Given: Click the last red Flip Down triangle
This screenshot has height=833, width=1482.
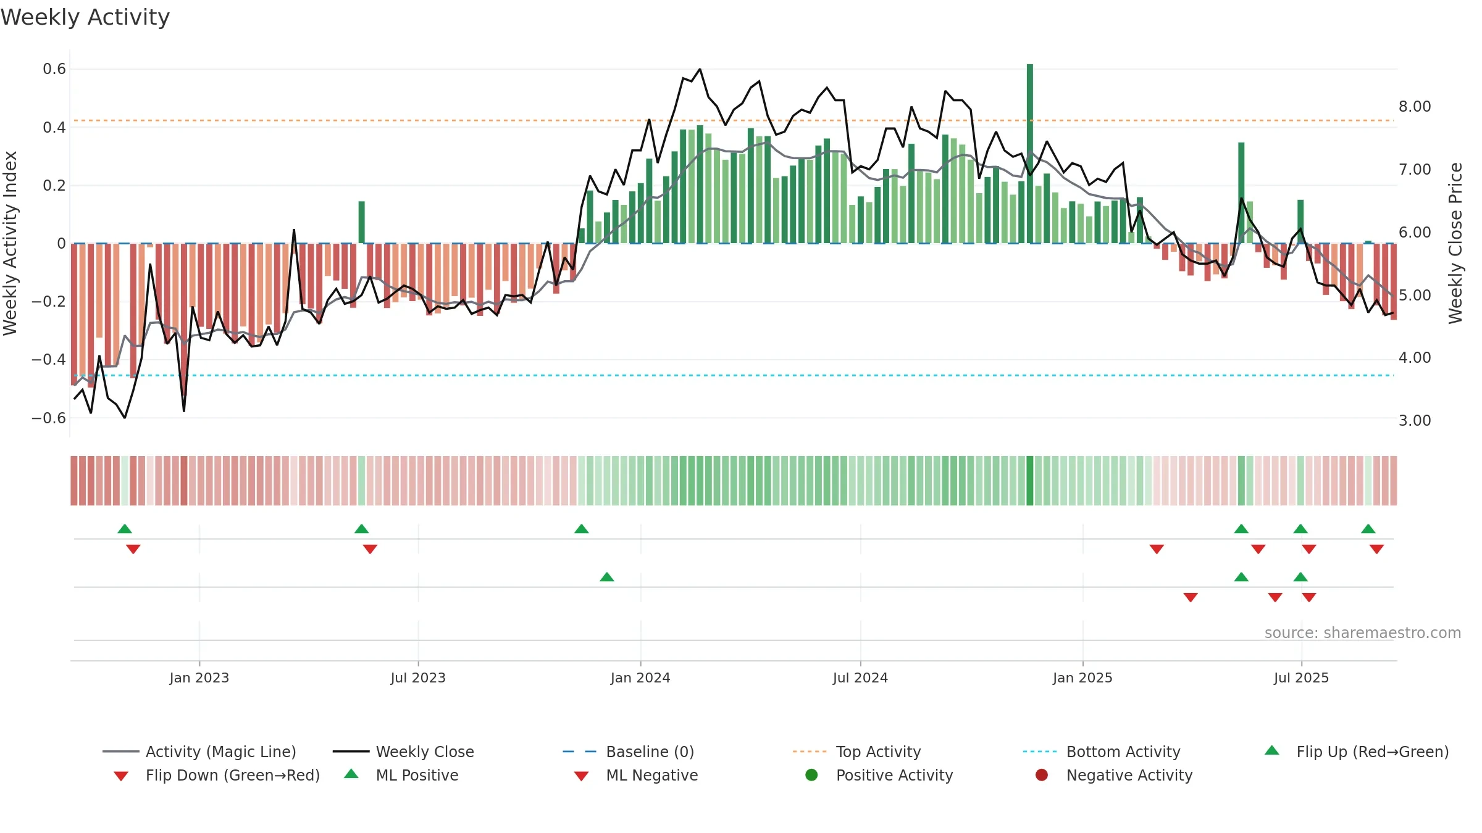Looking at the screenshot, I should (1376, 549).
